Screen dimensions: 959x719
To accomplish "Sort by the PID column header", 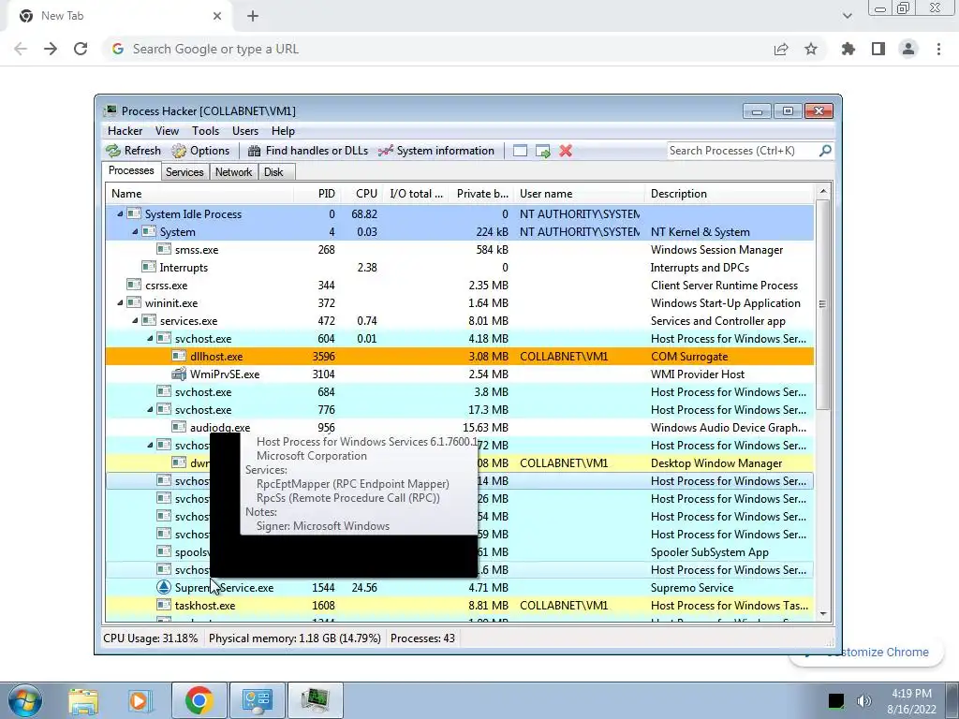I will pyautogui.click(x=317, y=194).
